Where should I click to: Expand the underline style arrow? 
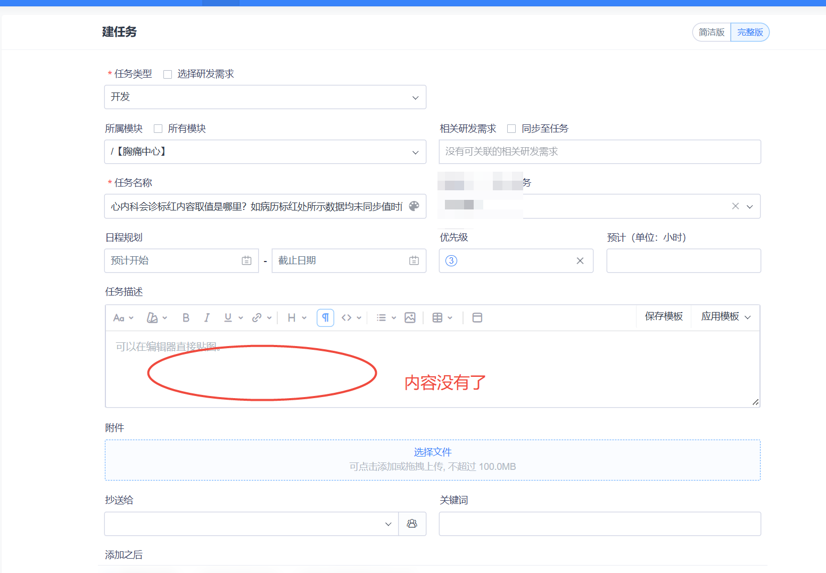241,318
